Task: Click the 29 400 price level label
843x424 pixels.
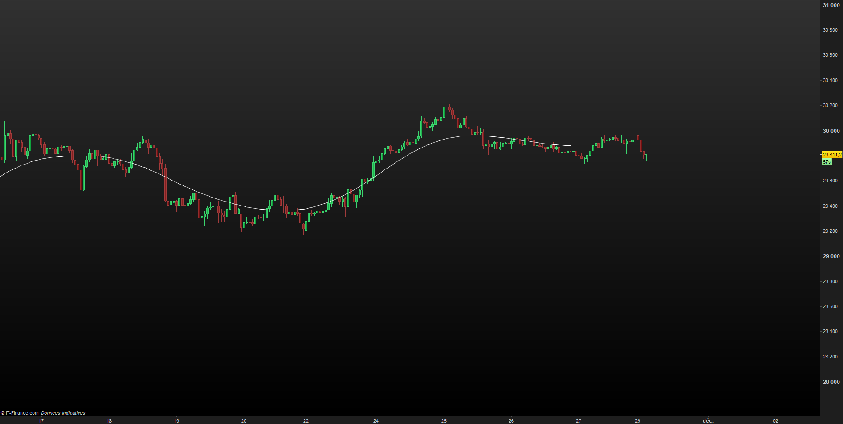Action: click(x=830, y=206)
